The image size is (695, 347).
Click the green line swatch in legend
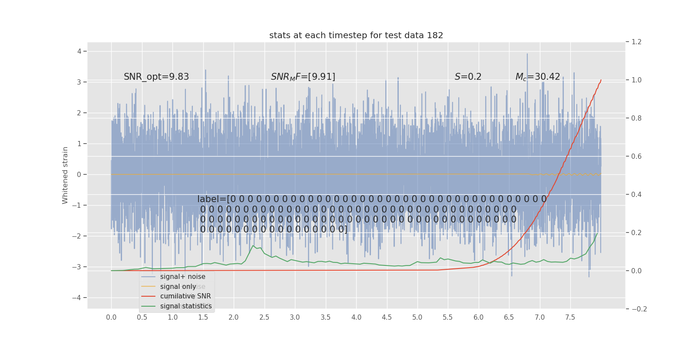coord(149,306)
